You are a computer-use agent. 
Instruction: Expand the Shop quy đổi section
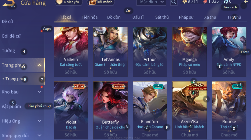click(x=39, y=135)
